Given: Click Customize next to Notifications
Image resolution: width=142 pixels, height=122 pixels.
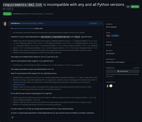Looking at the screenshot, I should (136, 68).
